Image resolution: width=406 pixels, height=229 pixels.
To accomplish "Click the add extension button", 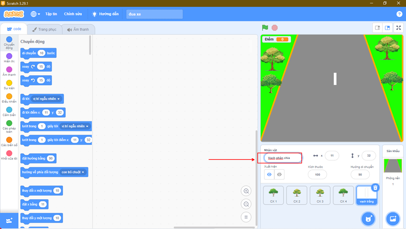I will [9, 221].
